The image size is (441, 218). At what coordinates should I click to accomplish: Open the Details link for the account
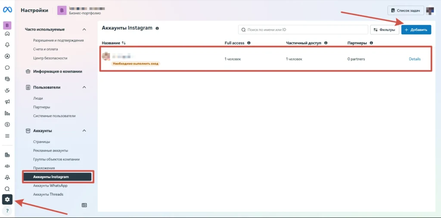[x=415, y=59]
